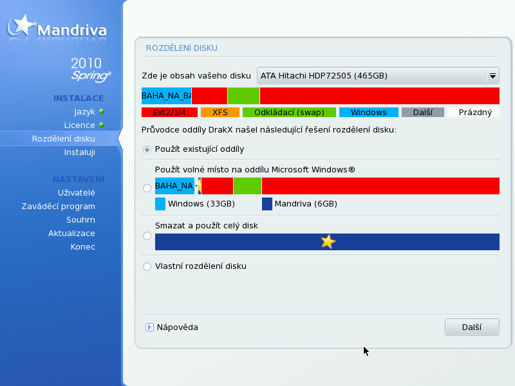Click the Mandriva star logo
This screenshot has height=386, width=515.
click(x=21, y=26)
